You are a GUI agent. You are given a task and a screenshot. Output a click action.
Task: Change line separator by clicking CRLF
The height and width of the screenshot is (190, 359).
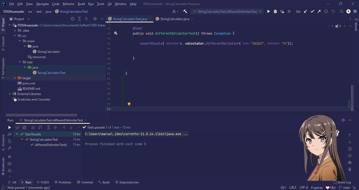(293, 187)
